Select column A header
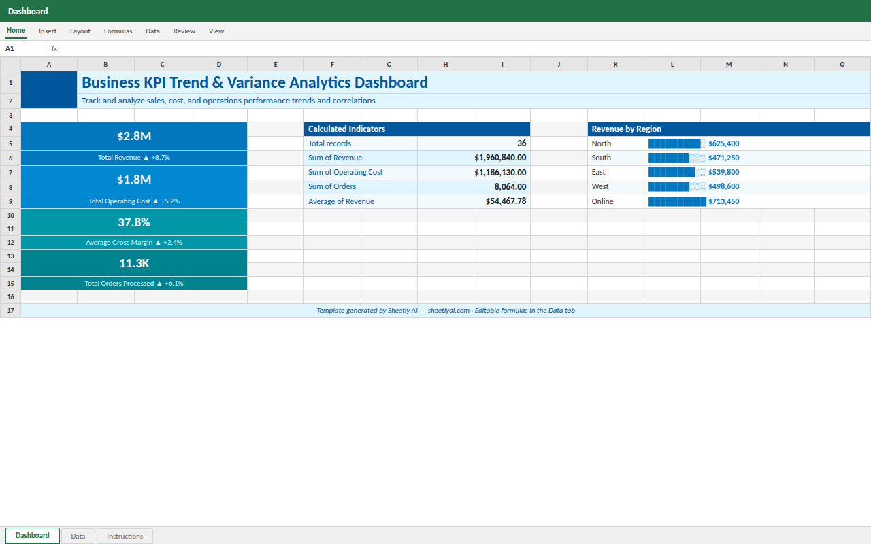871x544 pixels. point(49,65)
